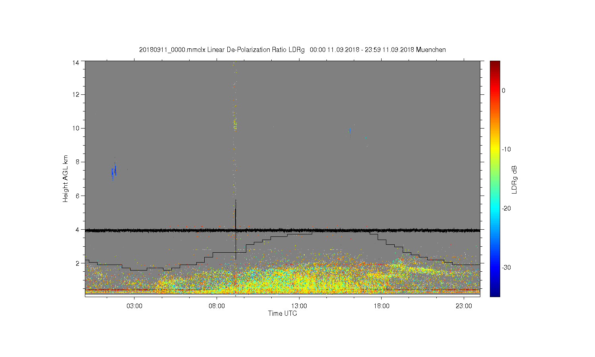Screen dimensions: 595x357
Task: Click the plot title starting with 20180911_0000.mmclx
Action: click(x=292, y=50)
